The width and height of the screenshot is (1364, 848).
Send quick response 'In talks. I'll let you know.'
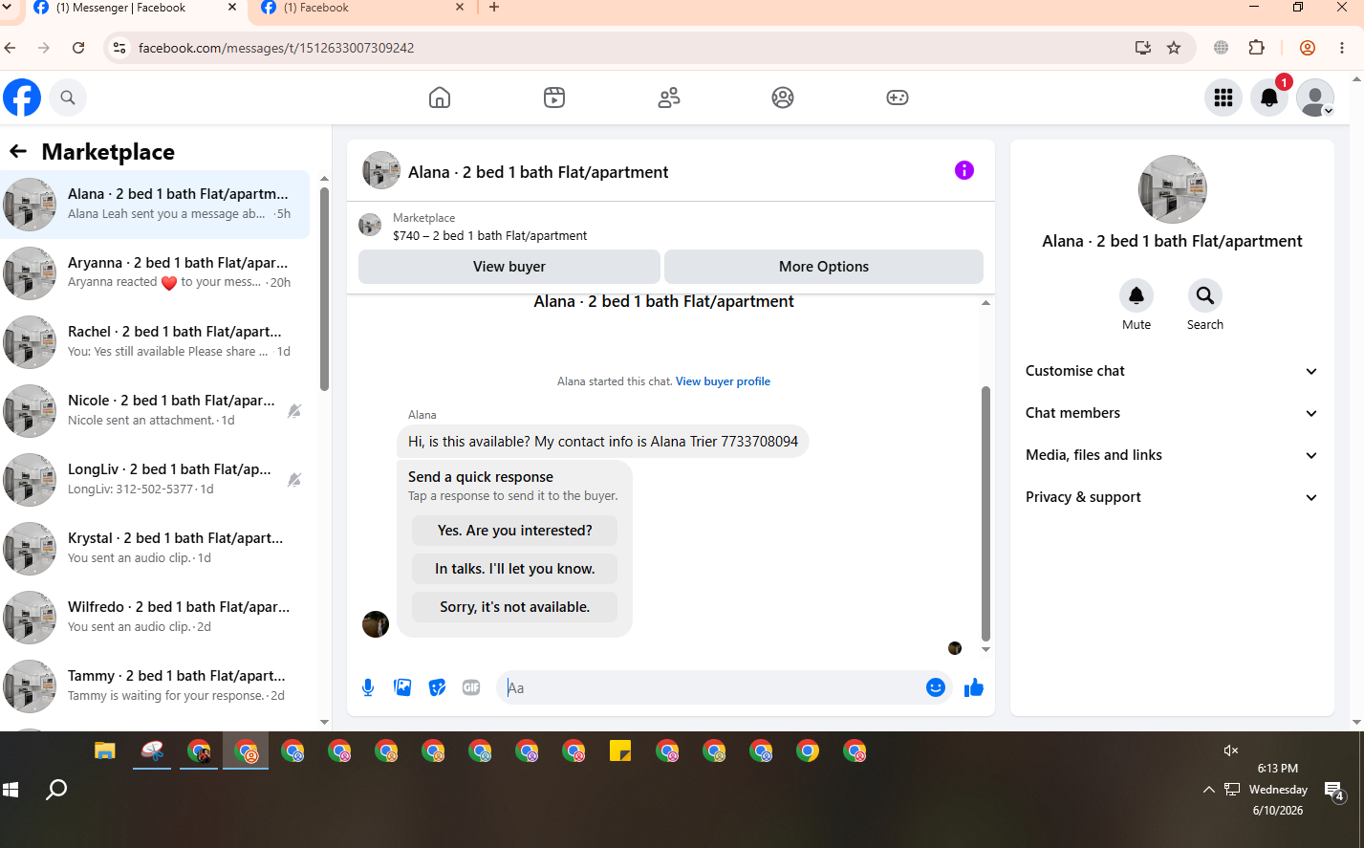(515, 569)
